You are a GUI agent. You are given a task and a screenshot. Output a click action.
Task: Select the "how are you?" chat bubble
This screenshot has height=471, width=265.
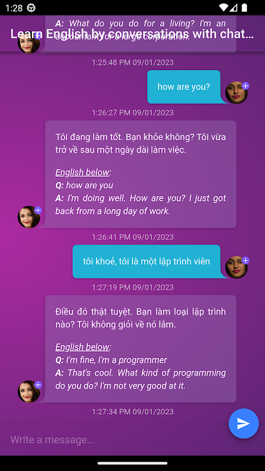click(x=184, y=87)
